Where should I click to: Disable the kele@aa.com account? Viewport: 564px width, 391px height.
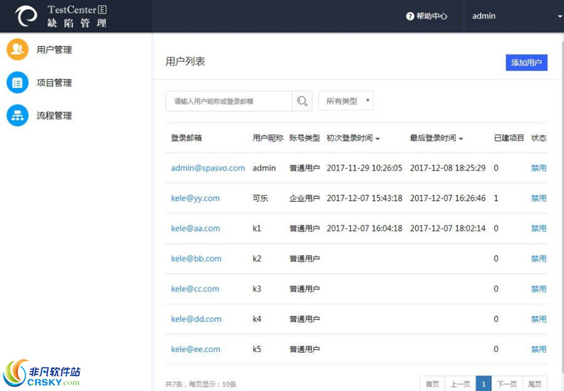click(x=538, y=228)
